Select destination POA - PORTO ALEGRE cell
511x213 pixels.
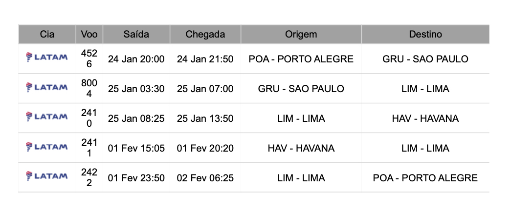click(x=425, y=178)
